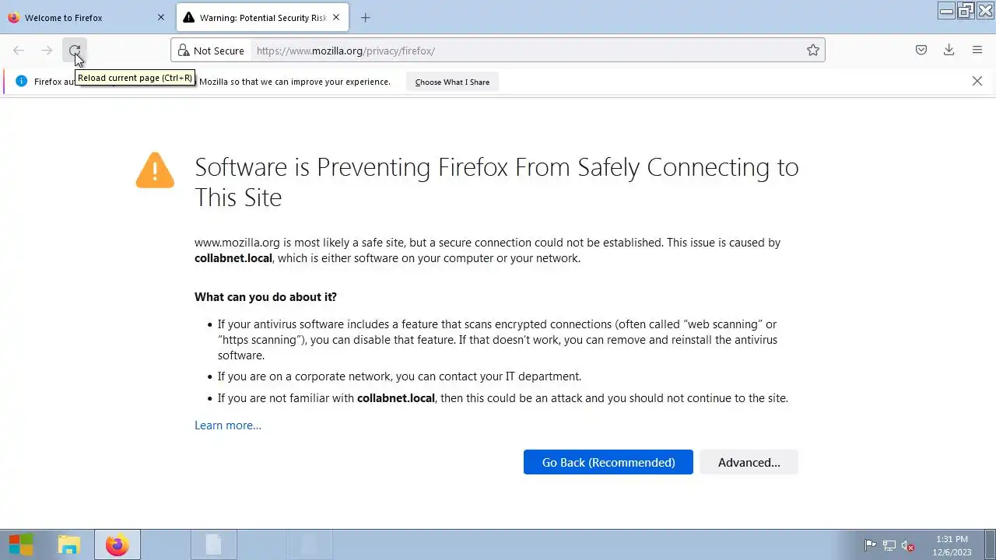Open the Downloads toolbar icon
The width and height of the screenshot is (996, 560).
[x=949, y=51]
